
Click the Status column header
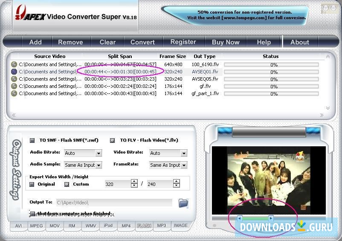pos(271,56)
